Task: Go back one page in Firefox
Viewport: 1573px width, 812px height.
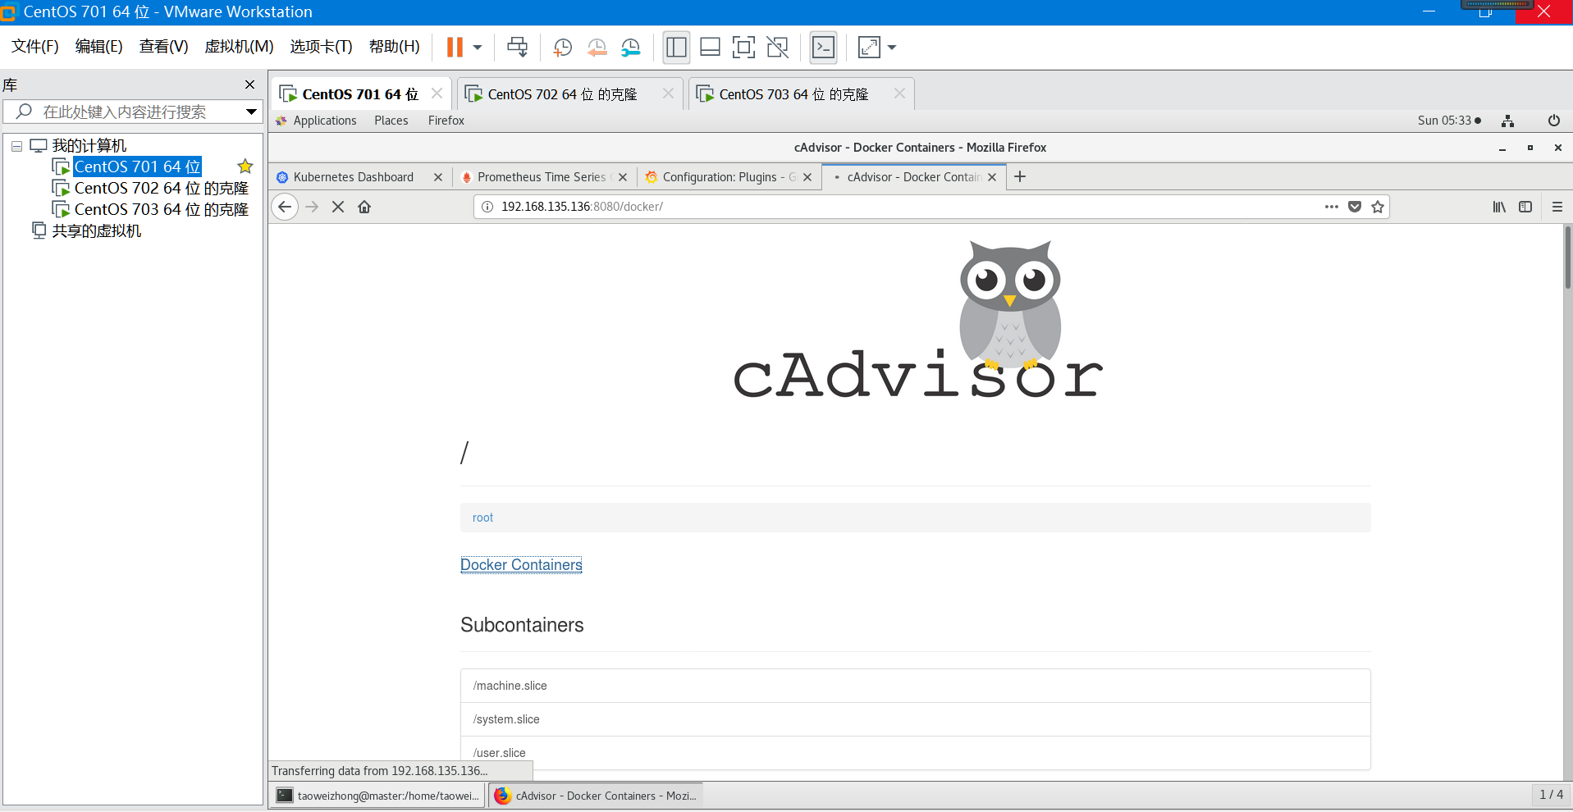Action: coord(285,207)
